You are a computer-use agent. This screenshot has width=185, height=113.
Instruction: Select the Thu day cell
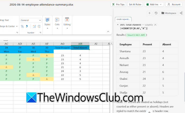pos(47,51)
